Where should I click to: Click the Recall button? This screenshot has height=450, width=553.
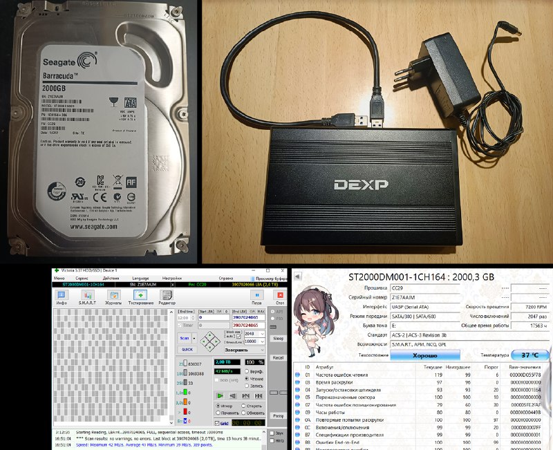(278, 357)
